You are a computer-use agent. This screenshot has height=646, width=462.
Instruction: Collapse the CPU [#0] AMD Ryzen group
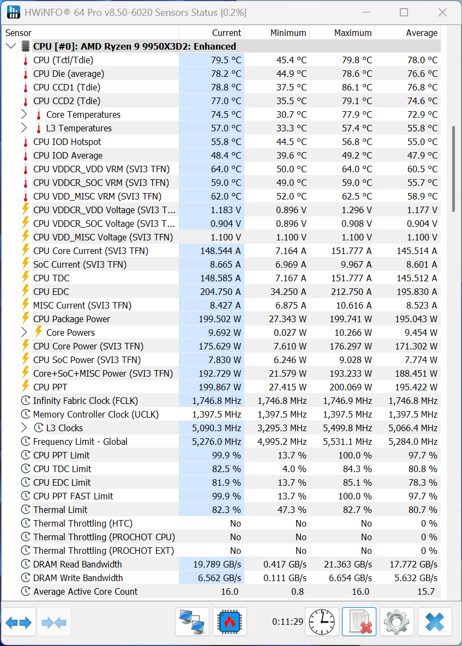11,46
